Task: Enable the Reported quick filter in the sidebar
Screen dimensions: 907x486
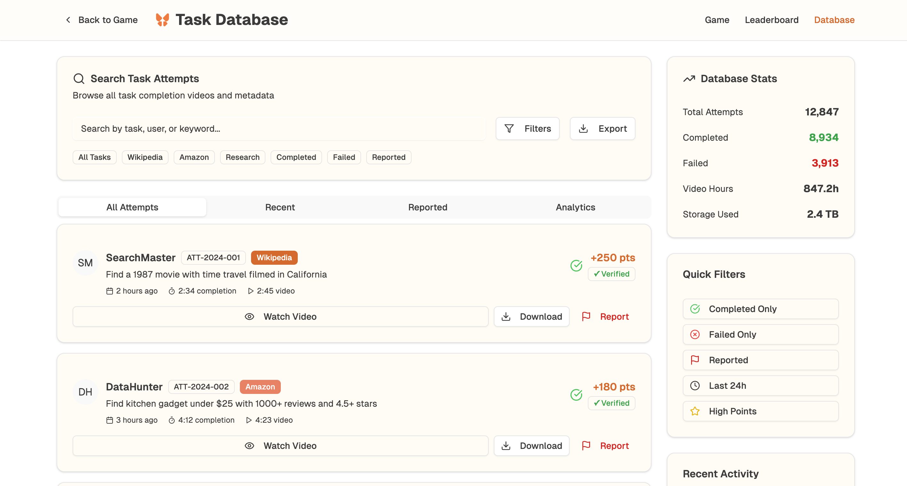Action: click(x=761, y=360)
